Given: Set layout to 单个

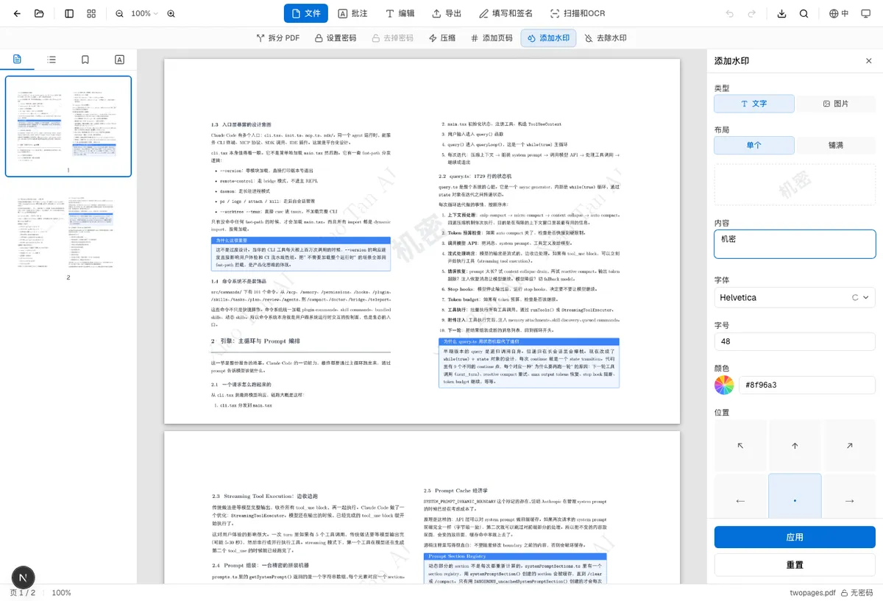Looking at the screenshot, I should pyautogui.click(x=753, y=145).
